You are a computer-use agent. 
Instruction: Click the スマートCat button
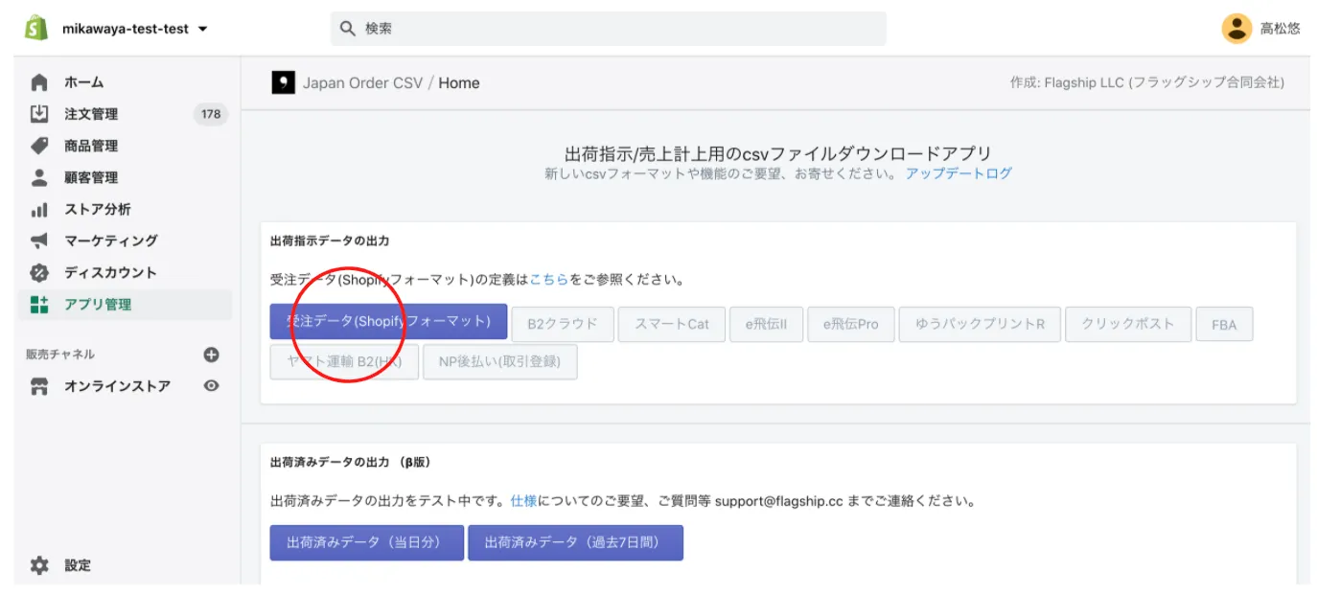pos(672,324)
